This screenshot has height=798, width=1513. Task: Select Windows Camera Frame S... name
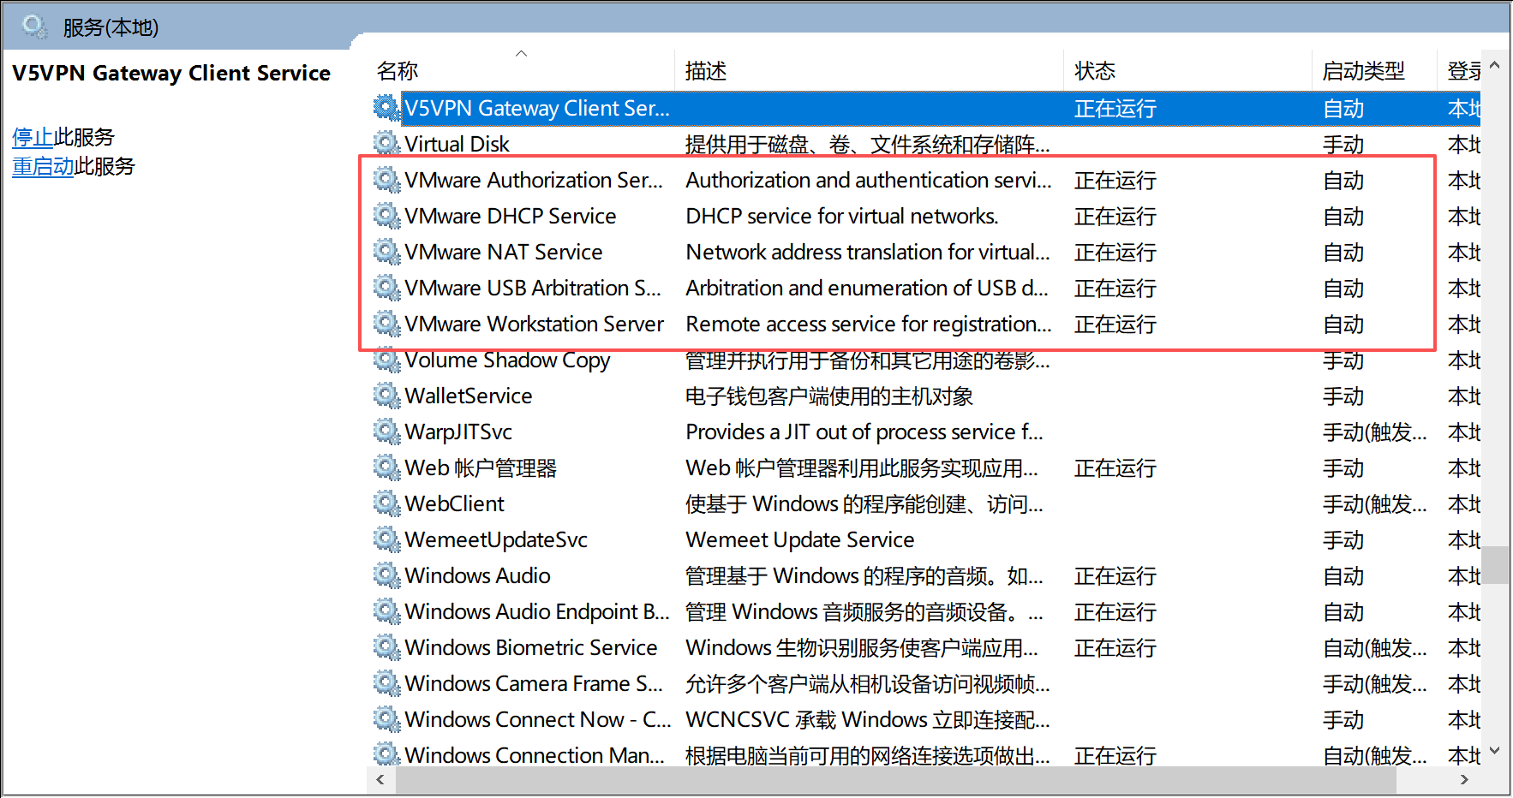coord(534,683)
